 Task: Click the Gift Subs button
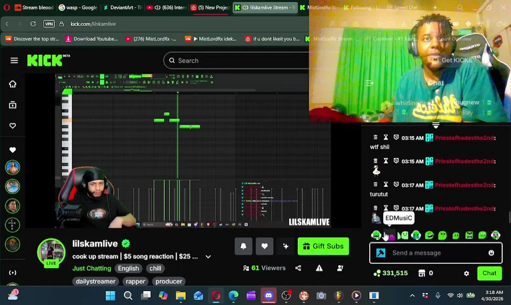[x=323, y=246]
